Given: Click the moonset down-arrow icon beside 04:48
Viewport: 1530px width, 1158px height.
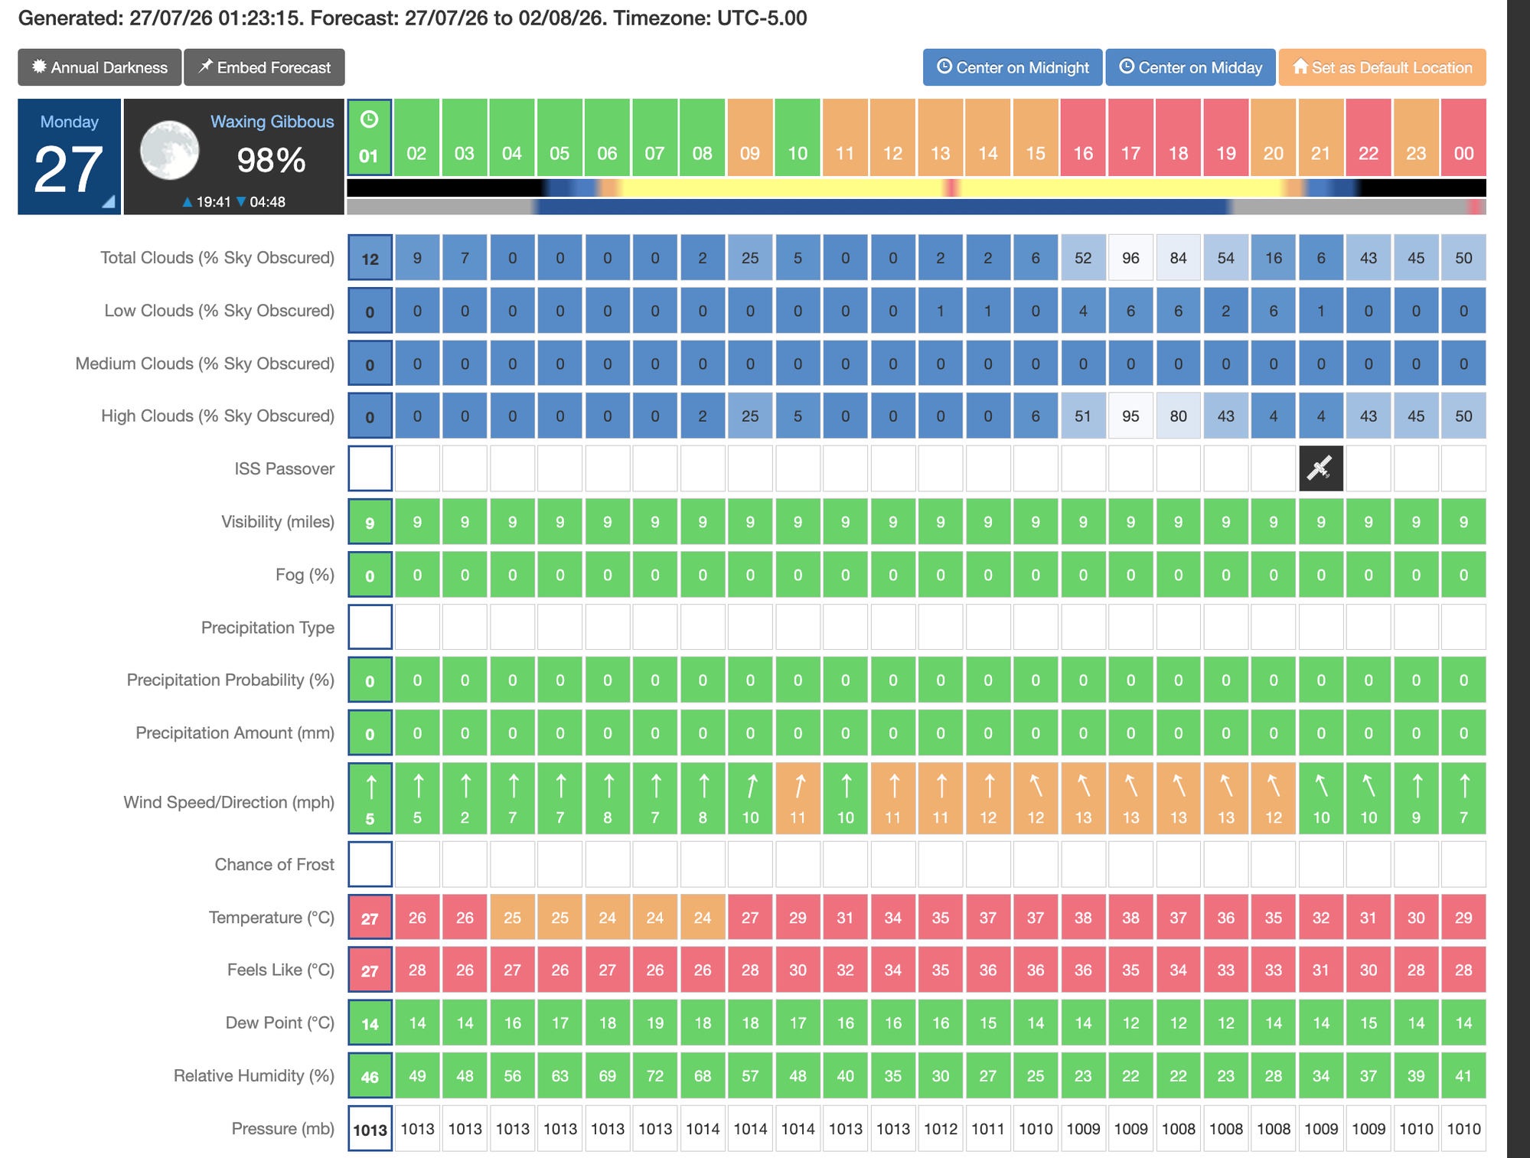Looking at the screenshot, I should (x=241, y=202).
